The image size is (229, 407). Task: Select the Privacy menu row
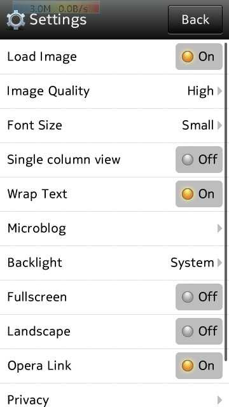112,396
